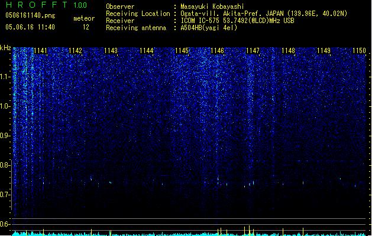Image resolution: width=372 pixels, height=236 pixels.
Task: Click the 1150 time axis marker
Action: coord(359,51)
